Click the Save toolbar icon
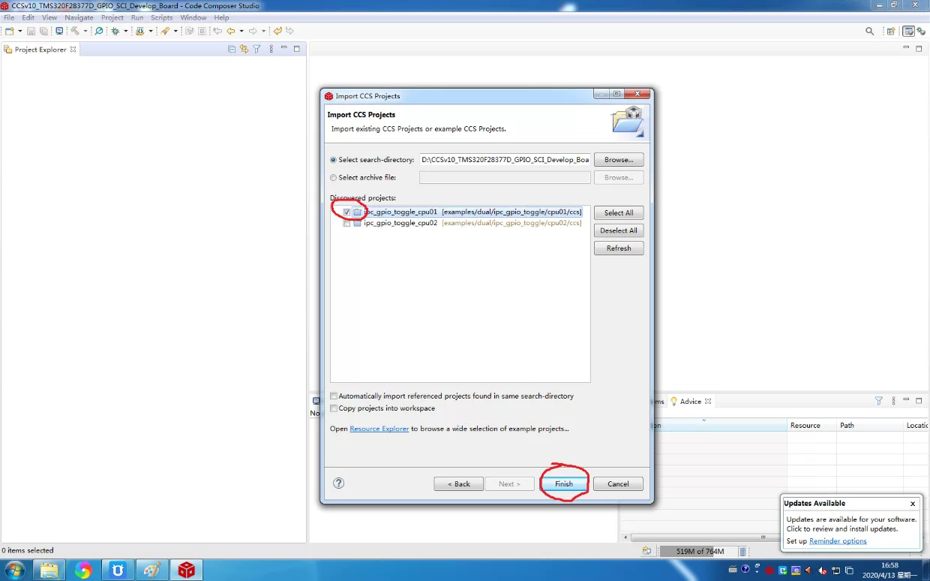Image resolution: width=930 pixels, height=581 pixels. pyautogui.click(x=31, y=31)
